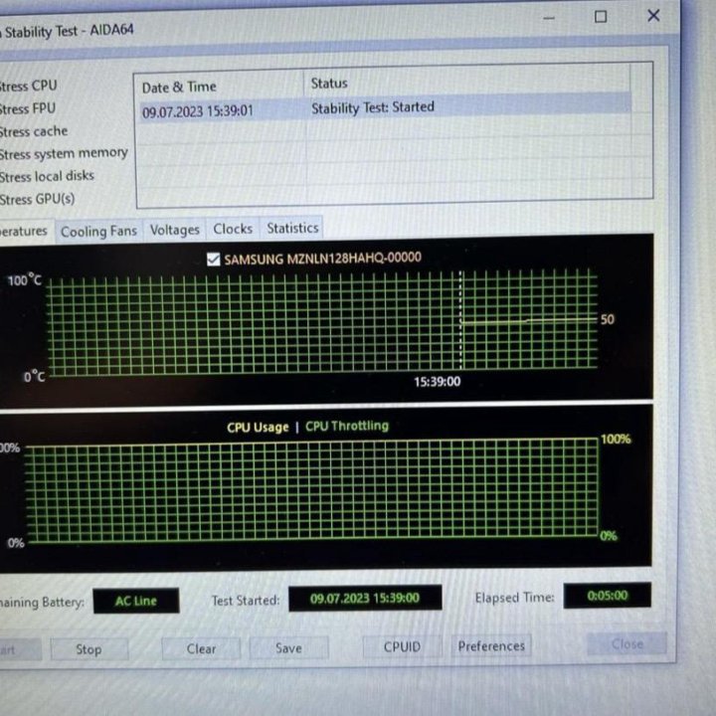
Task: Minimize the AIDA64 Stability Test window
Action: (x=549, y=18)
